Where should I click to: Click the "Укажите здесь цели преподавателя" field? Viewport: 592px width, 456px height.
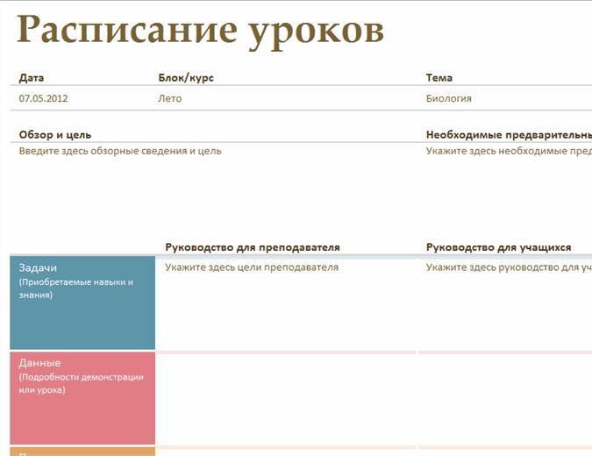pos(251,267)
